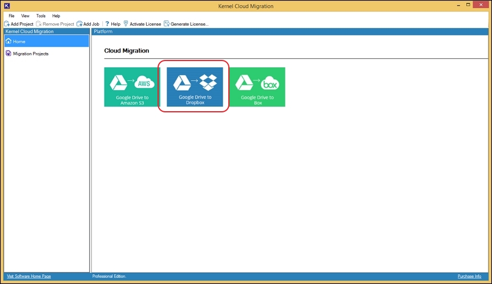
Task: Click Remove Project toolbar button
Action: pyautogui.click(x=55, y=24)
